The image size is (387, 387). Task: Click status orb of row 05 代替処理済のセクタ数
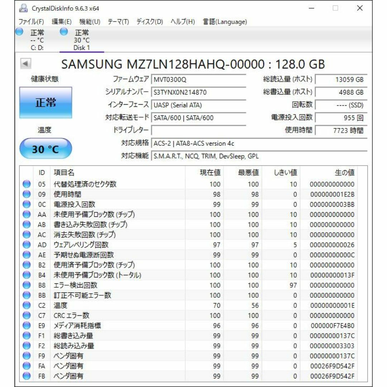[27, 184]
